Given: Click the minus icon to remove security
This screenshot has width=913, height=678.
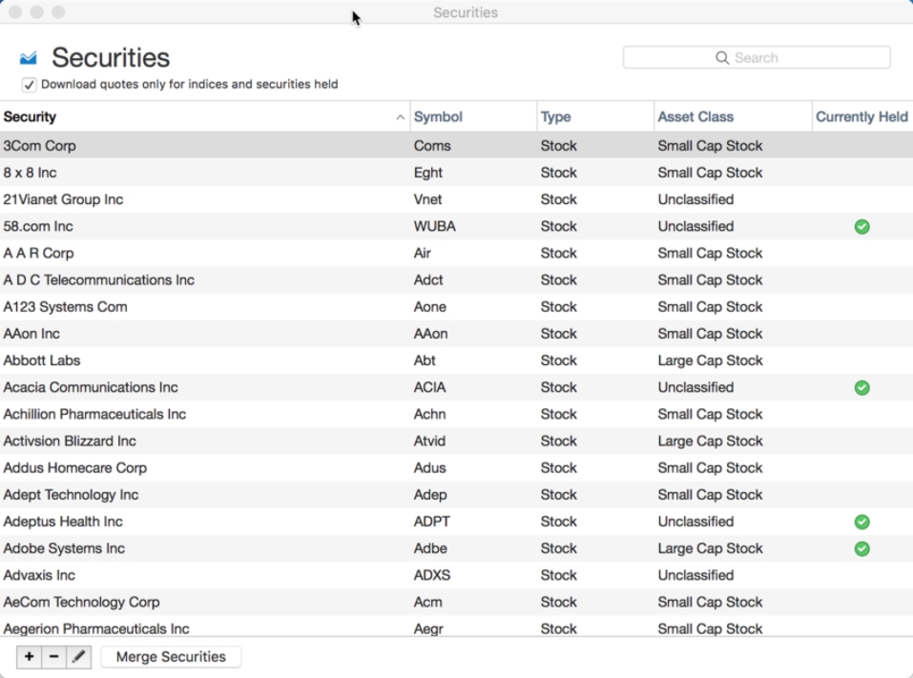Looking at the screenshot, I should [53, 657].
